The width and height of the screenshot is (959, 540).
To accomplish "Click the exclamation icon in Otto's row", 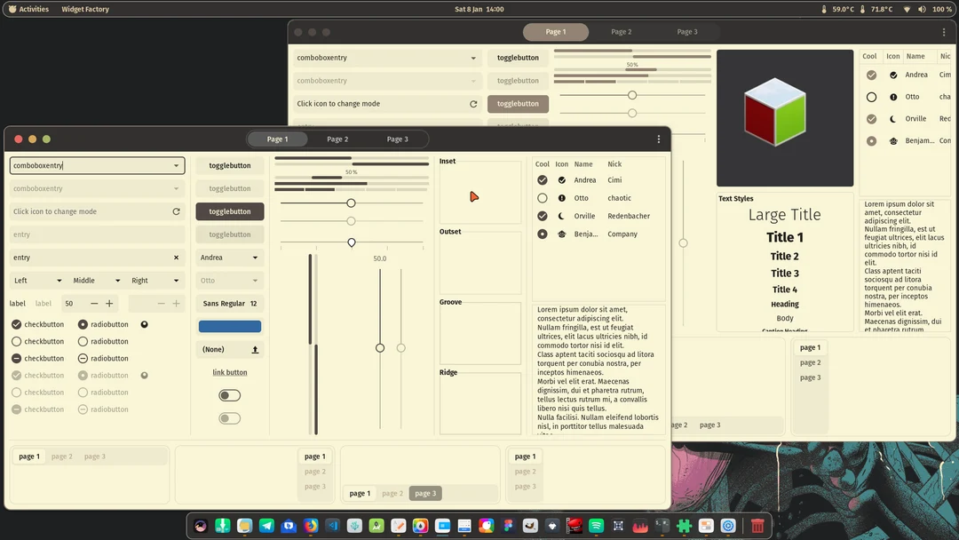I will point(561,198).
